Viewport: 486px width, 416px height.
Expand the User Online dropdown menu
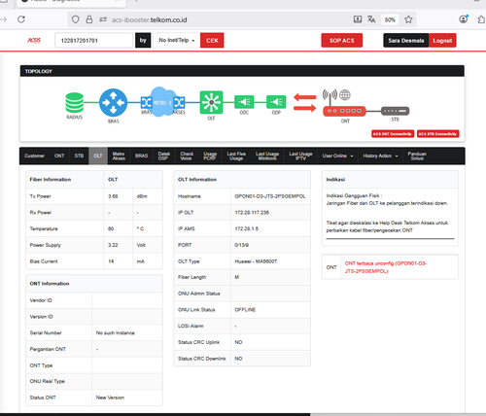pyautogui.click(x=337, y=156)
